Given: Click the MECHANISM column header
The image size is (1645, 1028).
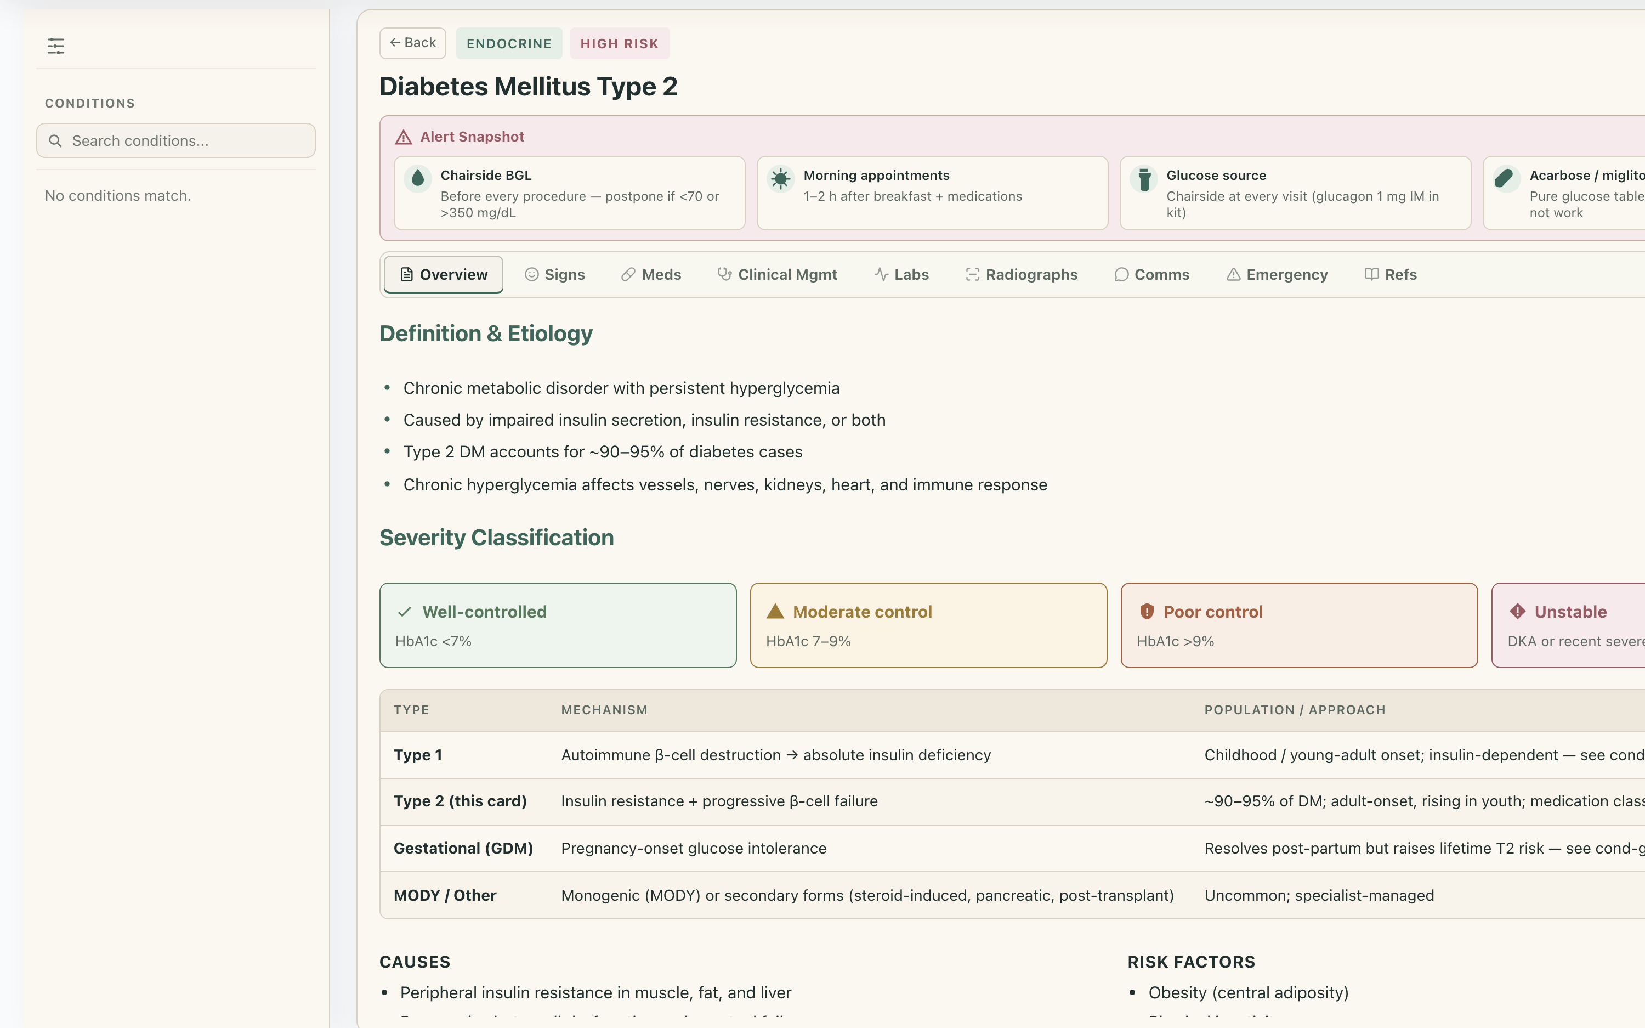Looking at the screenshot, I should click(x=604, y=710).
